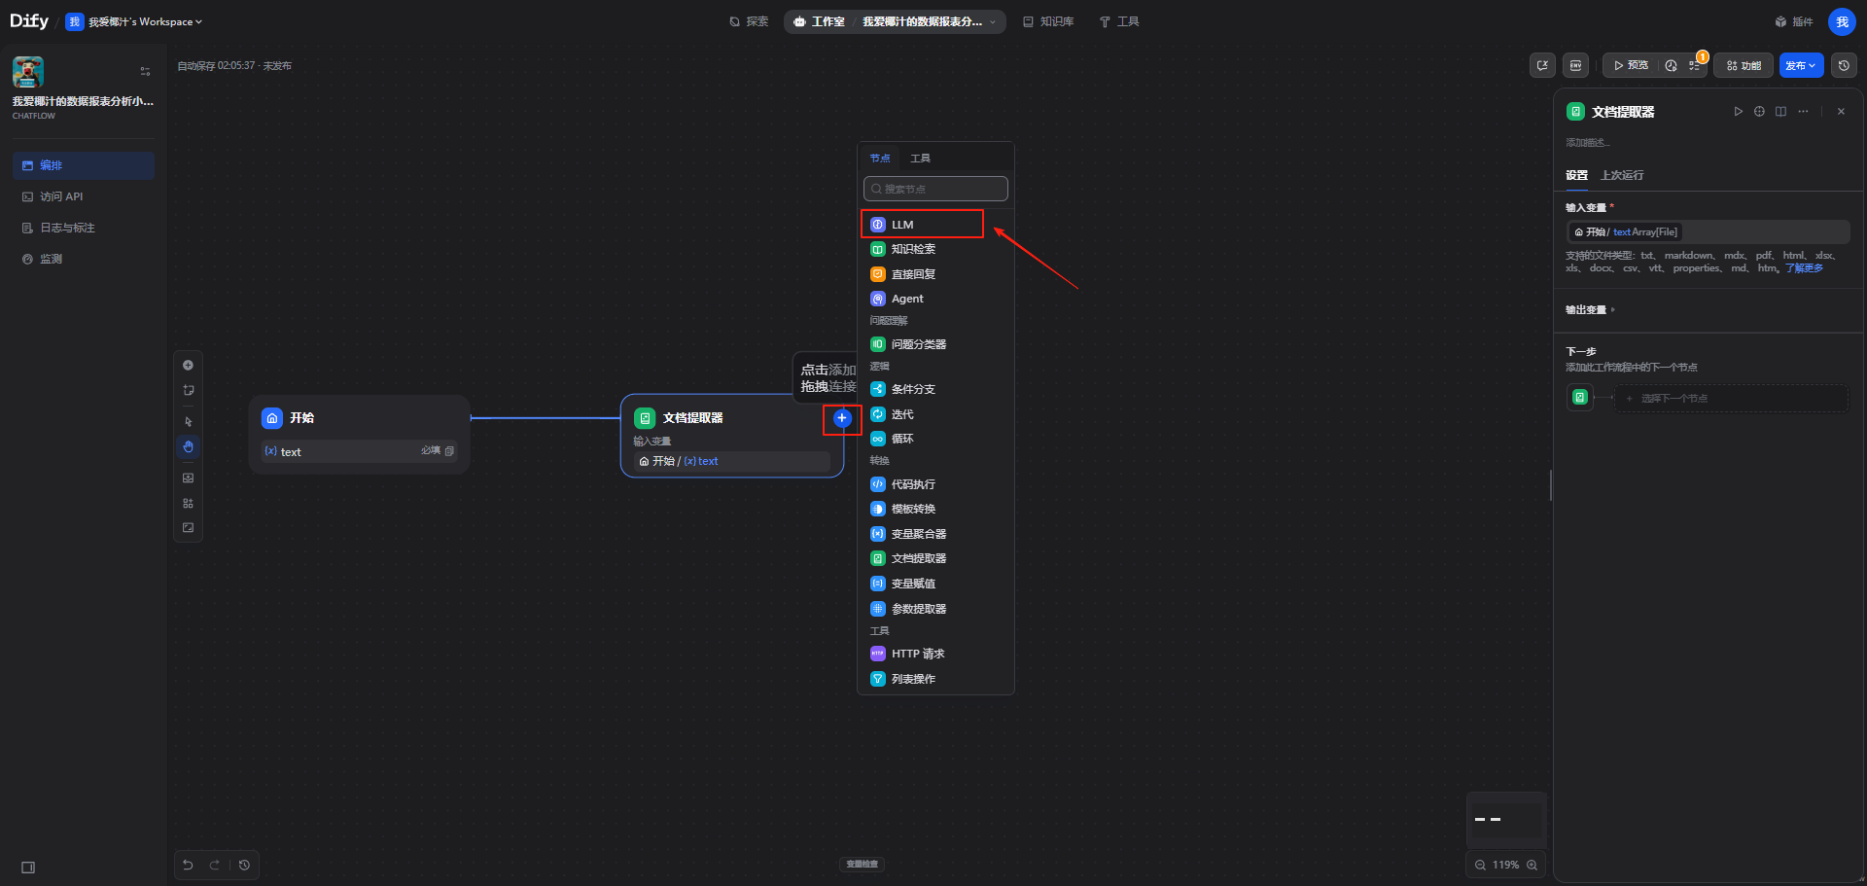Open 选择下一个节点 next step selector

pos(1732,399)
